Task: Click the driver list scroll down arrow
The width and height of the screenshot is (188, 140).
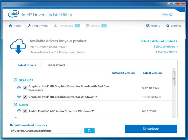Action: [174, 117]
